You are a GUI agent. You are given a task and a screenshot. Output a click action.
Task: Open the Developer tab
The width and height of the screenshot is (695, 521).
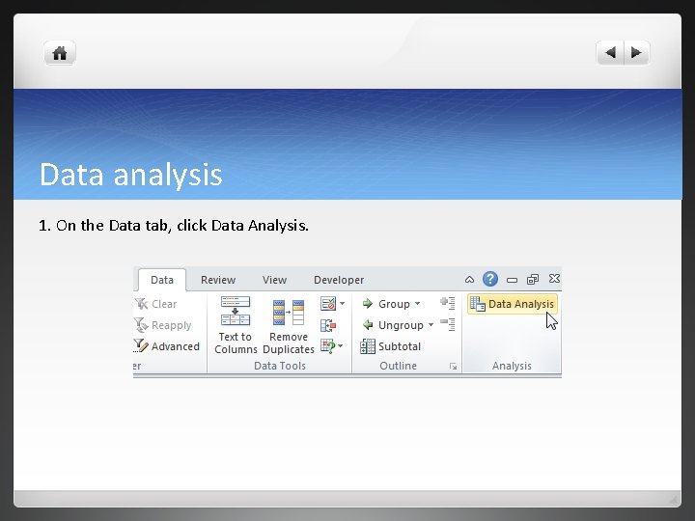339,280
